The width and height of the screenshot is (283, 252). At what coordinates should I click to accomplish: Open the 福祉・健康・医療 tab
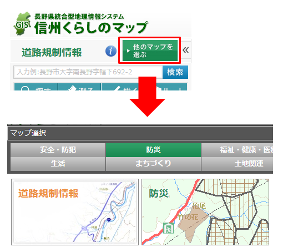tap(237, 150)
